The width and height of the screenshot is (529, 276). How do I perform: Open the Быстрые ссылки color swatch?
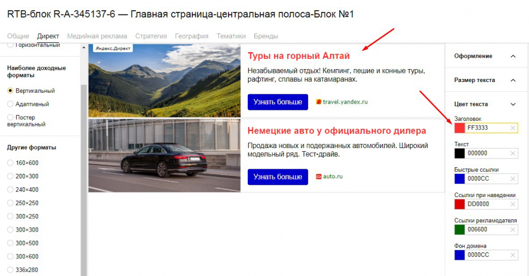tap(460, 178)
